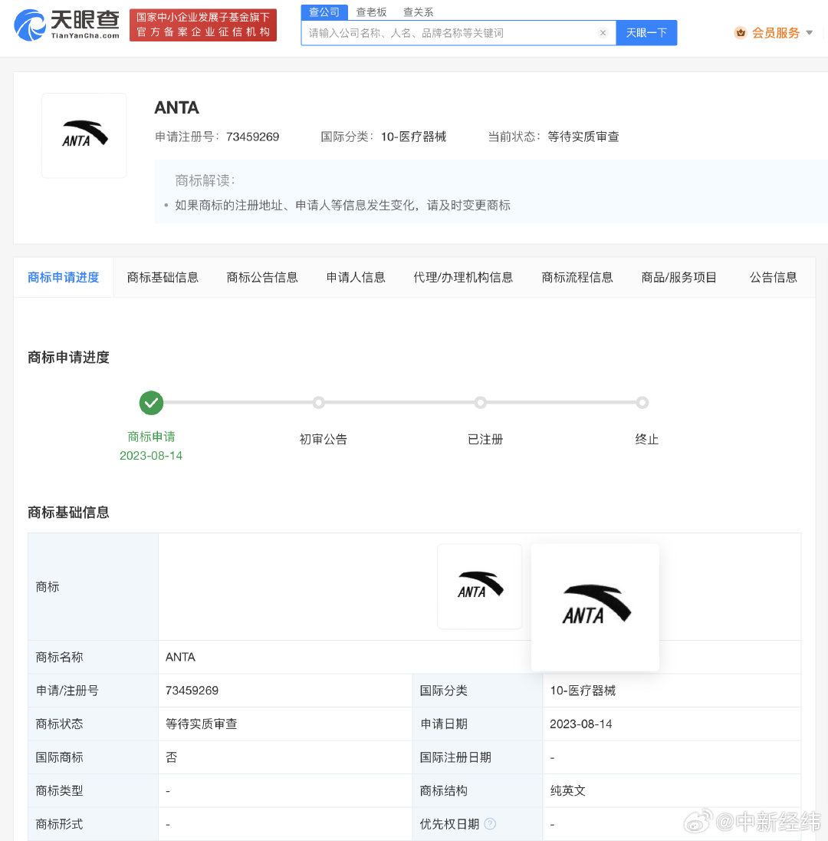
Task: Click the green checkmark application step
Action: click(x=151, y=403)
